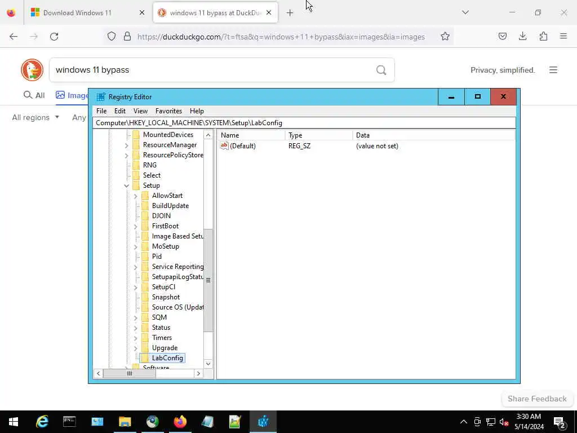This screenshot has height=433, width=577.
Task: Select the MountedDevices key
Action: [x=168, y=135]
